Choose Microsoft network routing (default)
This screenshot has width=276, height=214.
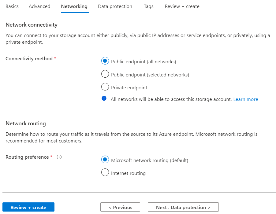105,160
